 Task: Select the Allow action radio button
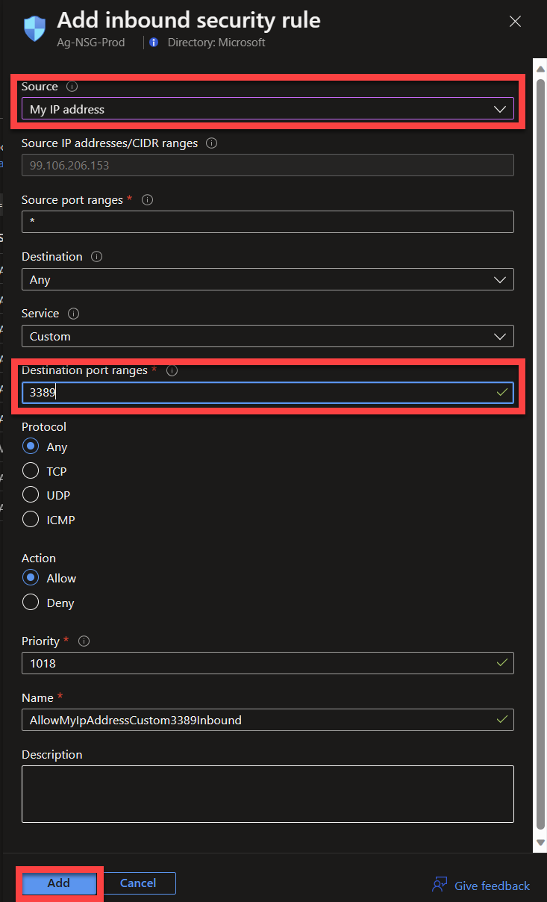[x=31, y=578]
